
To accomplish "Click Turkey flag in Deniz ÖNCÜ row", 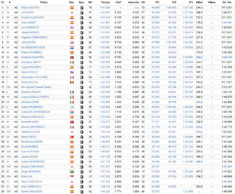I will (72, 137).
